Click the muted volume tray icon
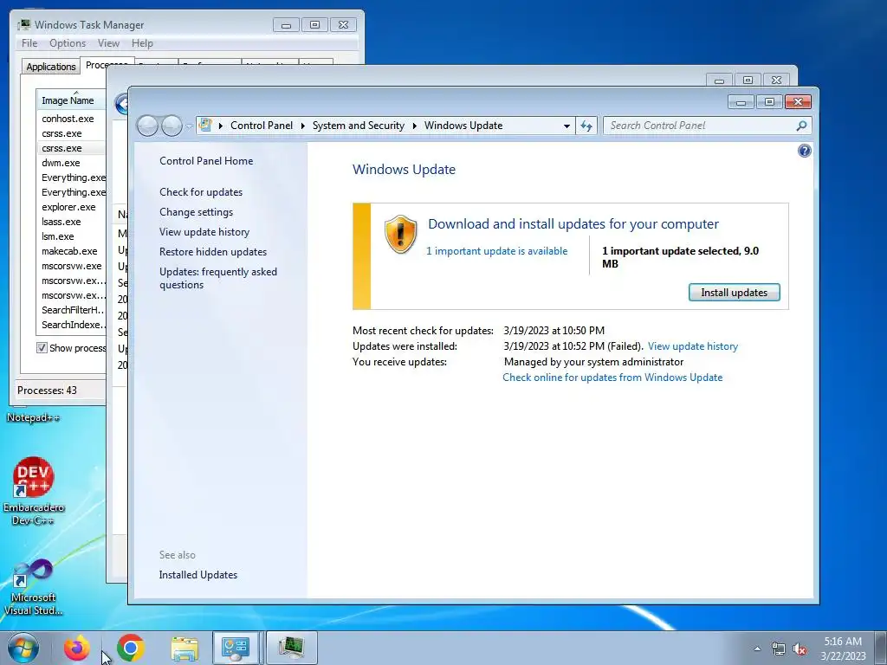Screen dimensions: 887x665 click(800, 649)
